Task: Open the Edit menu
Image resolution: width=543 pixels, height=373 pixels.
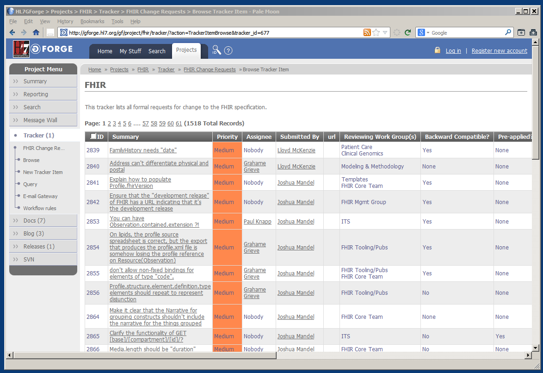Action: click(28, 21)
